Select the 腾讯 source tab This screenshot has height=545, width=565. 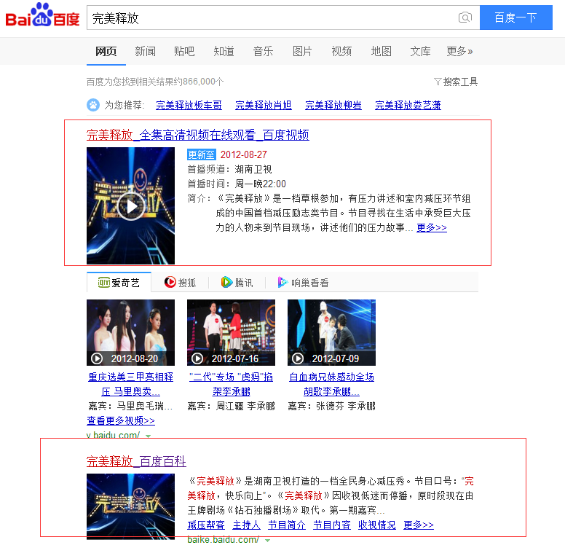coord(237,283)
